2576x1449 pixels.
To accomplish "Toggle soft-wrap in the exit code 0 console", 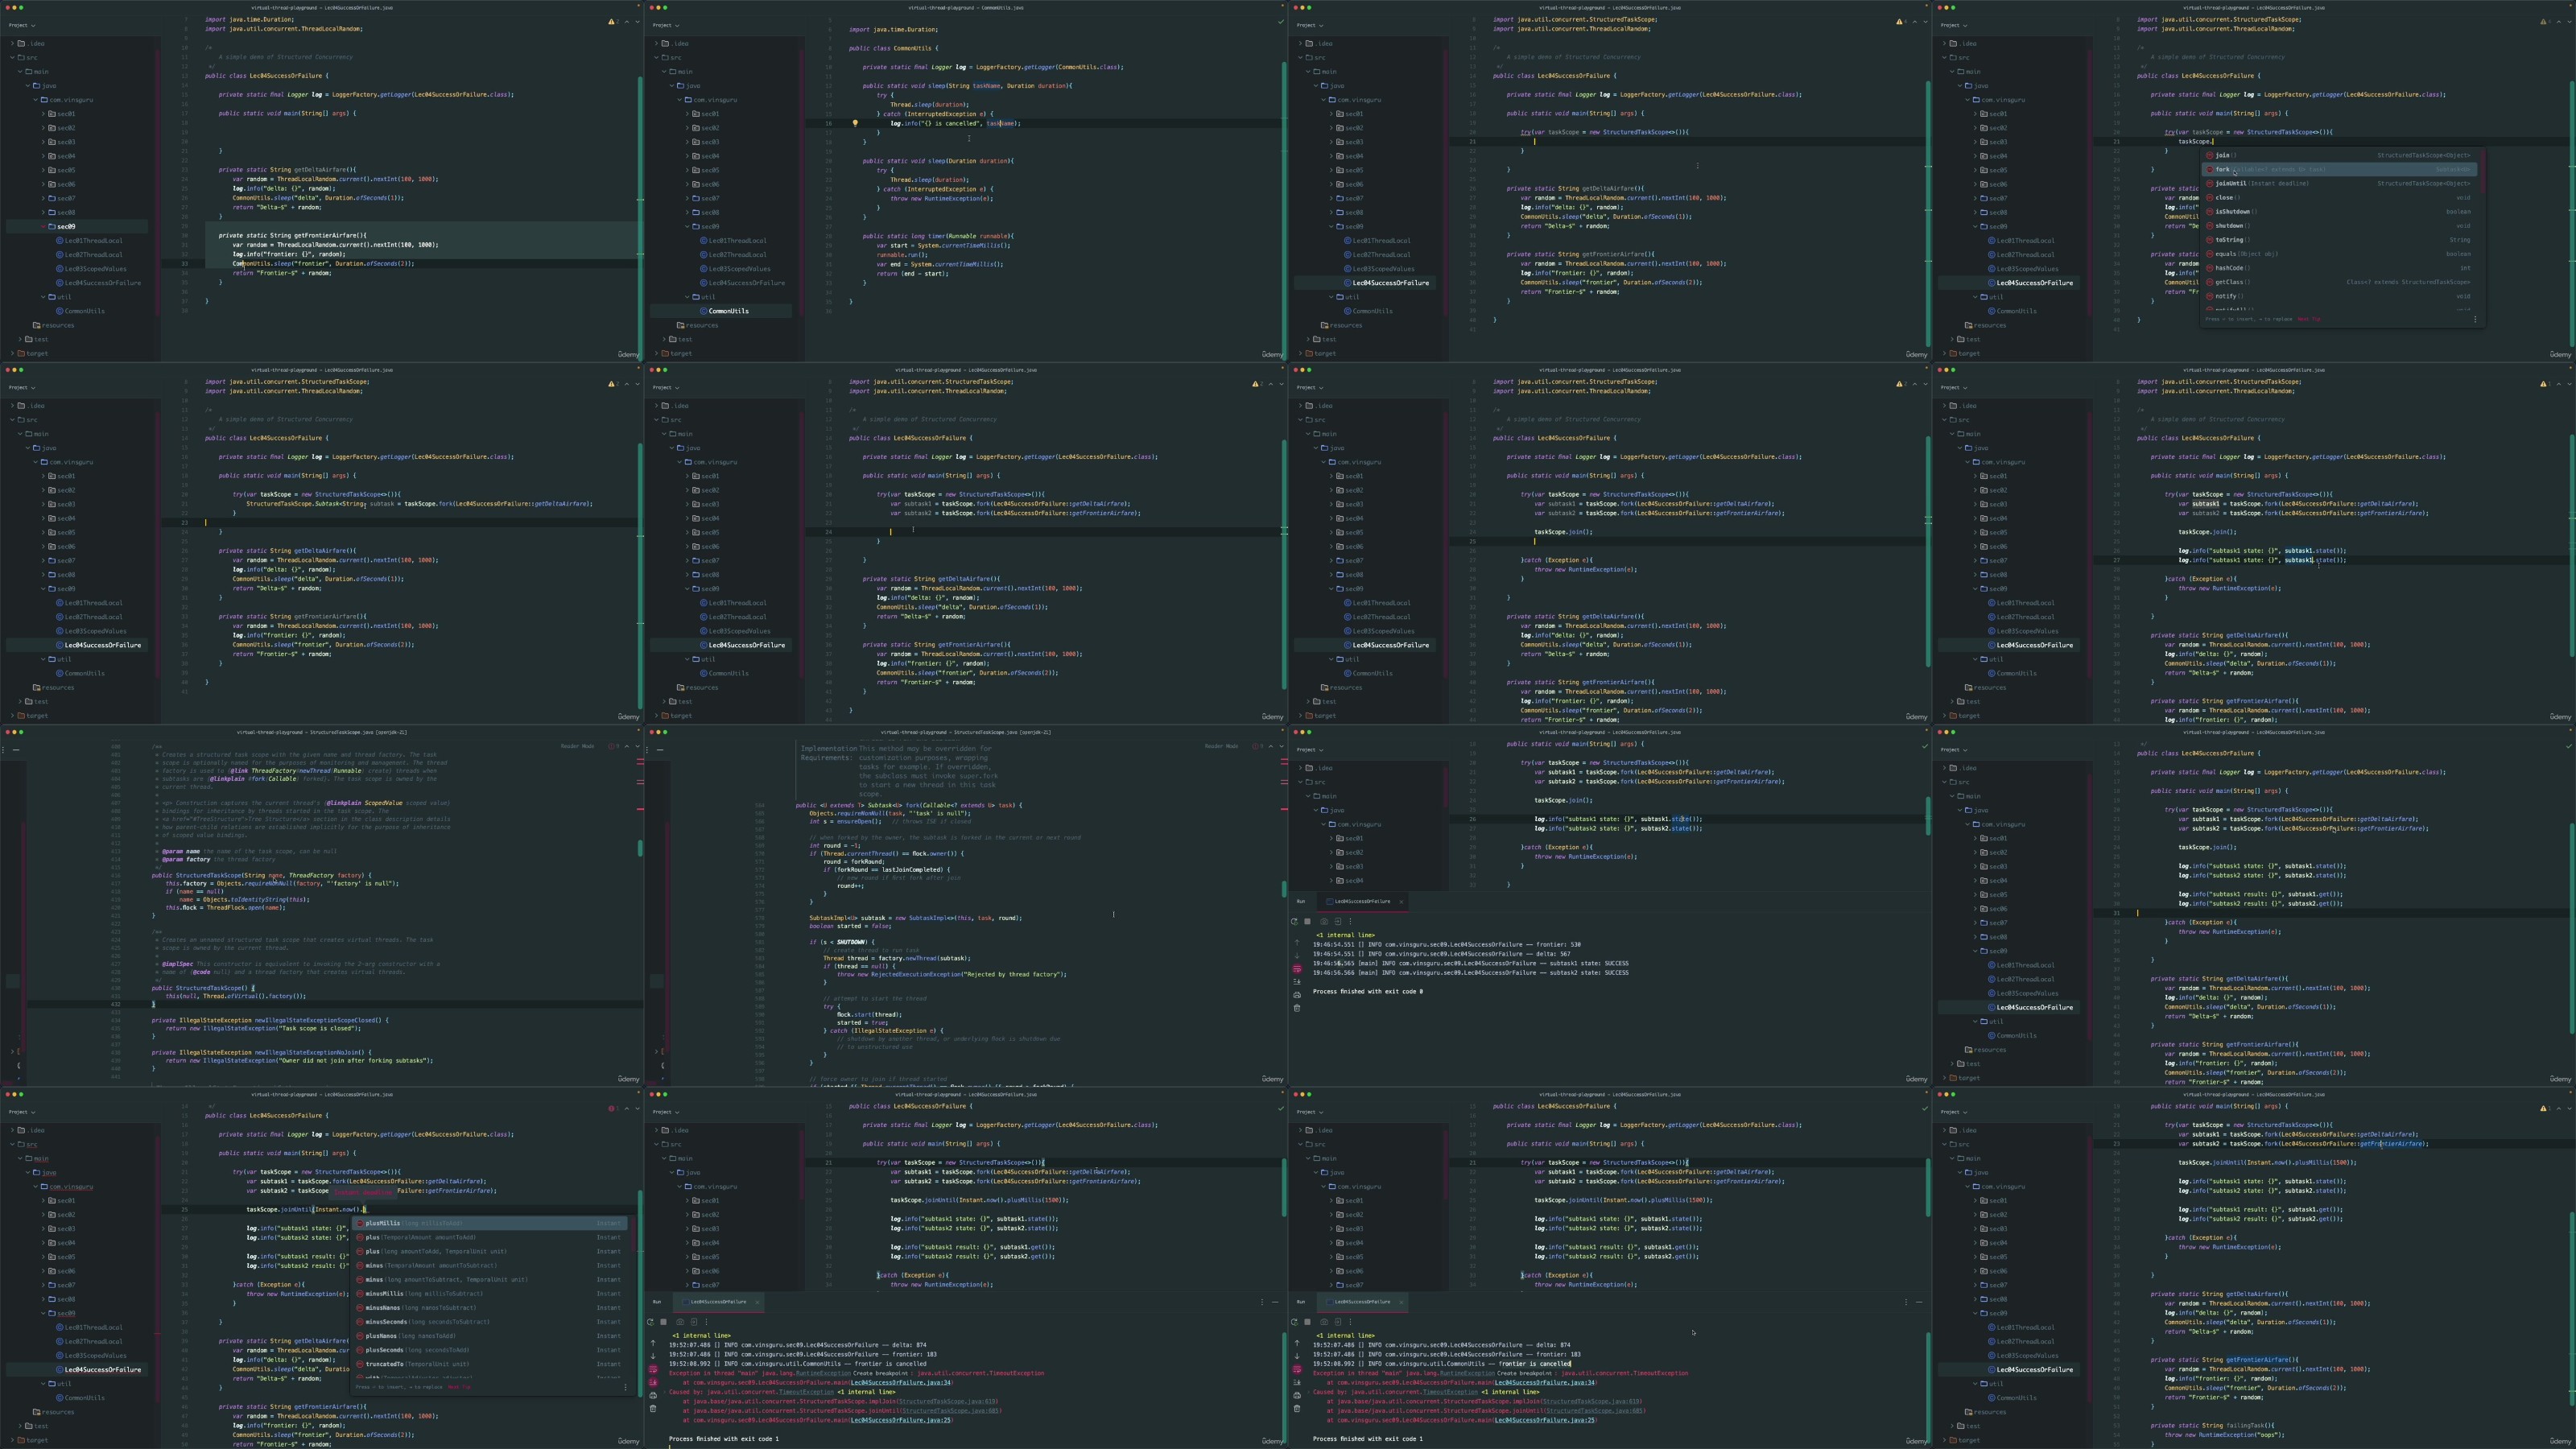I will click(1297, 968).
